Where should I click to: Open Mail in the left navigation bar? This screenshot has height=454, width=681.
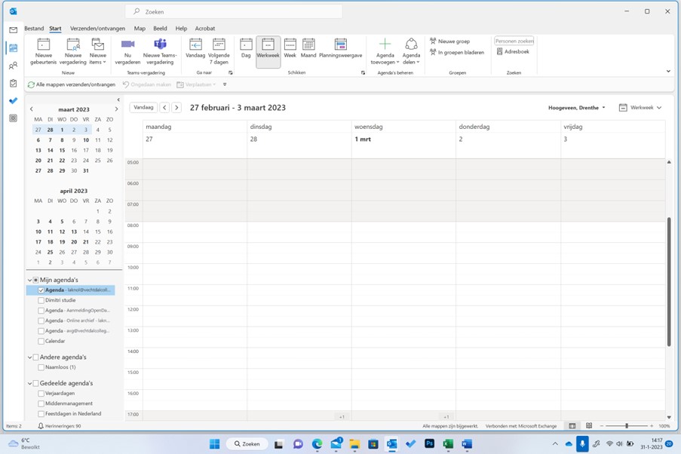point(14,30)
